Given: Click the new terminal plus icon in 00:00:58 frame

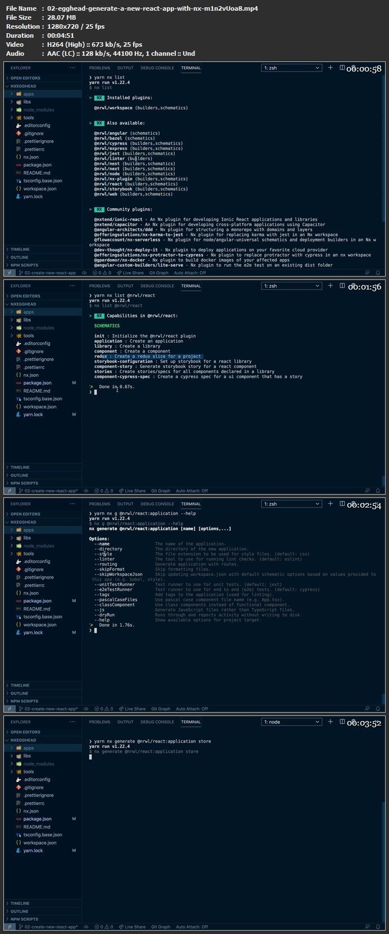Looking at the screenshot, I should (x=331, y=68).
